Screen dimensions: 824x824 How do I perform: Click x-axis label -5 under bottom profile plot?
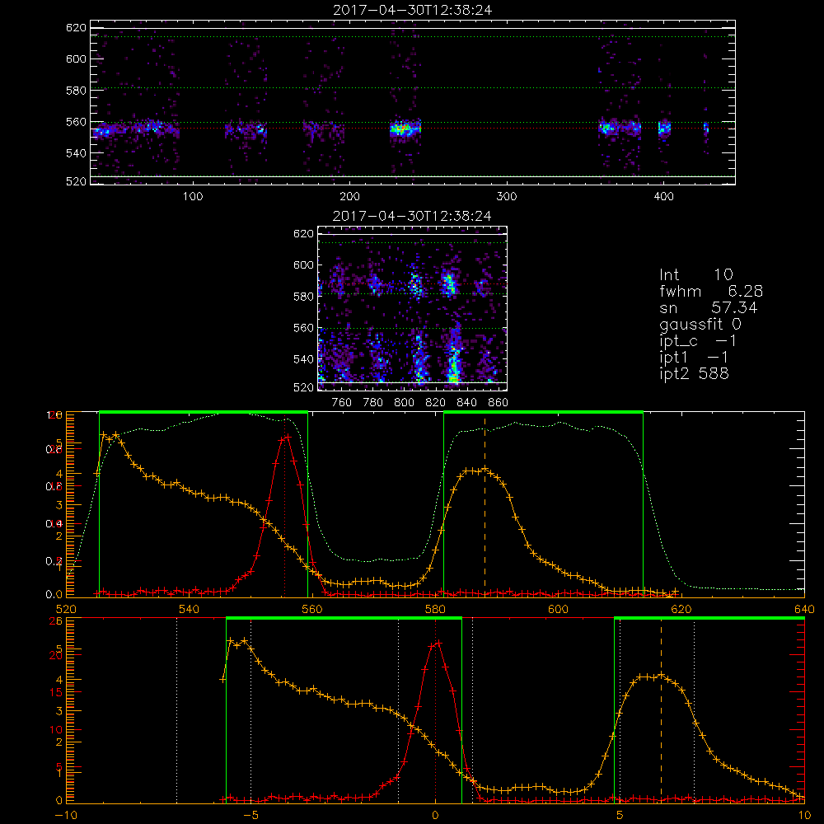point(251,815)
